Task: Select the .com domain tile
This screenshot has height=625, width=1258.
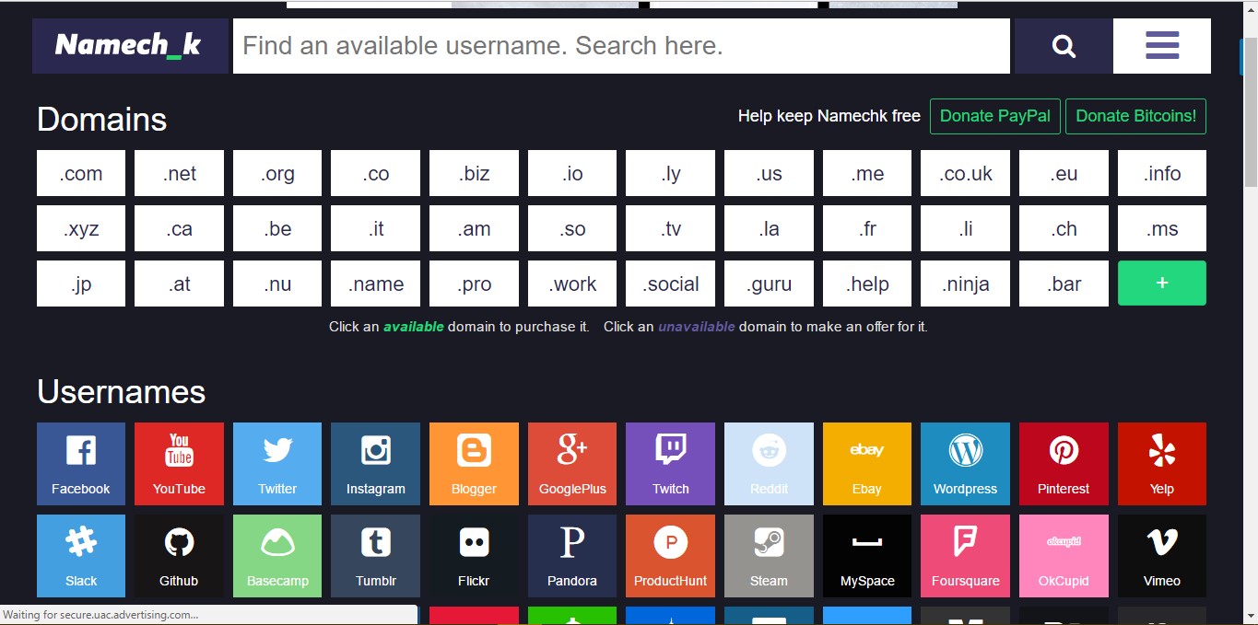Action: click(x=81, y=173)
